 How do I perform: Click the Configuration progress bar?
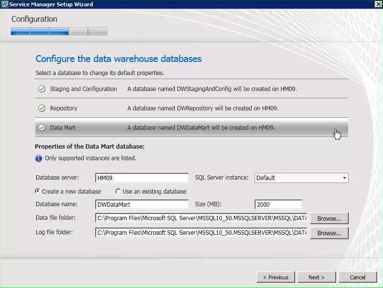click(x=58, y=31)
